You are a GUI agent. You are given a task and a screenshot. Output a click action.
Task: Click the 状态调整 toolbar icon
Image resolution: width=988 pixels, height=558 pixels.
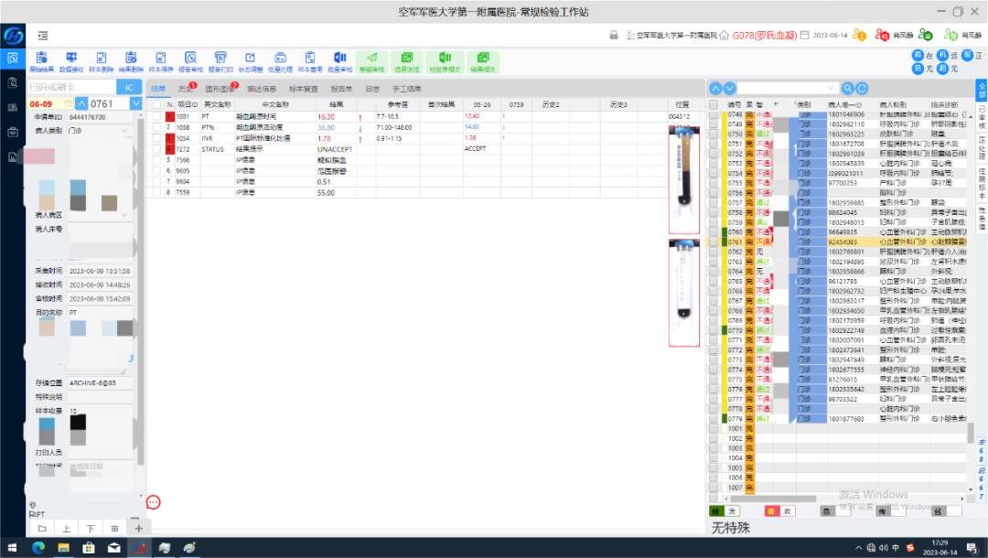coord(250,61)
